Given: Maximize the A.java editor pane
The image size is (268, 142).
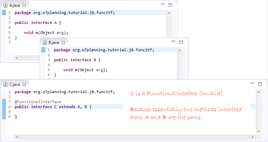Looking at the screenshot, I should click(x=170, y=5).
